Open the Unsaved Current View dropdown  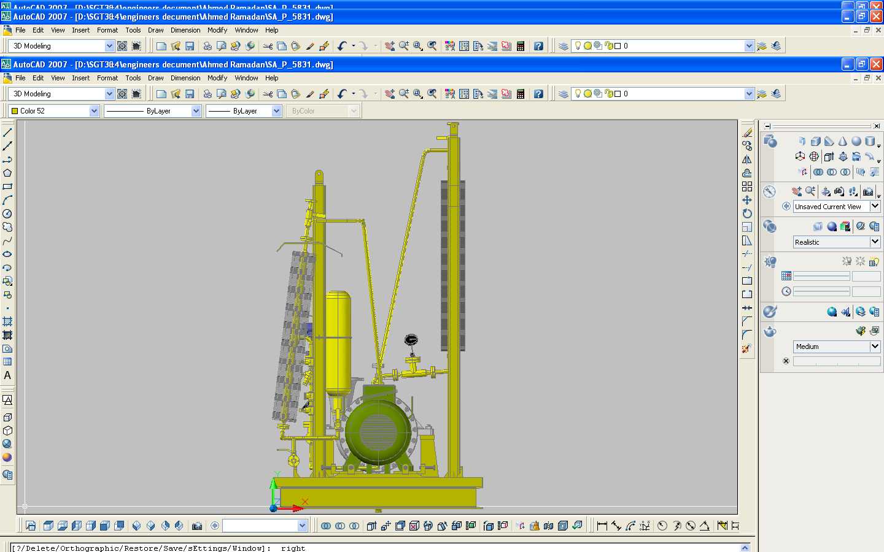tap(875, 207)
